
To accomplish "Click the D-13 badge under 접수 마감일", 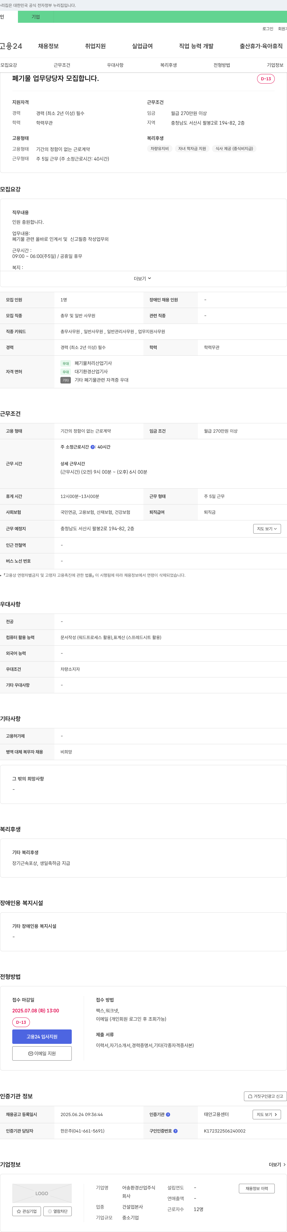I will [21, 1022].
